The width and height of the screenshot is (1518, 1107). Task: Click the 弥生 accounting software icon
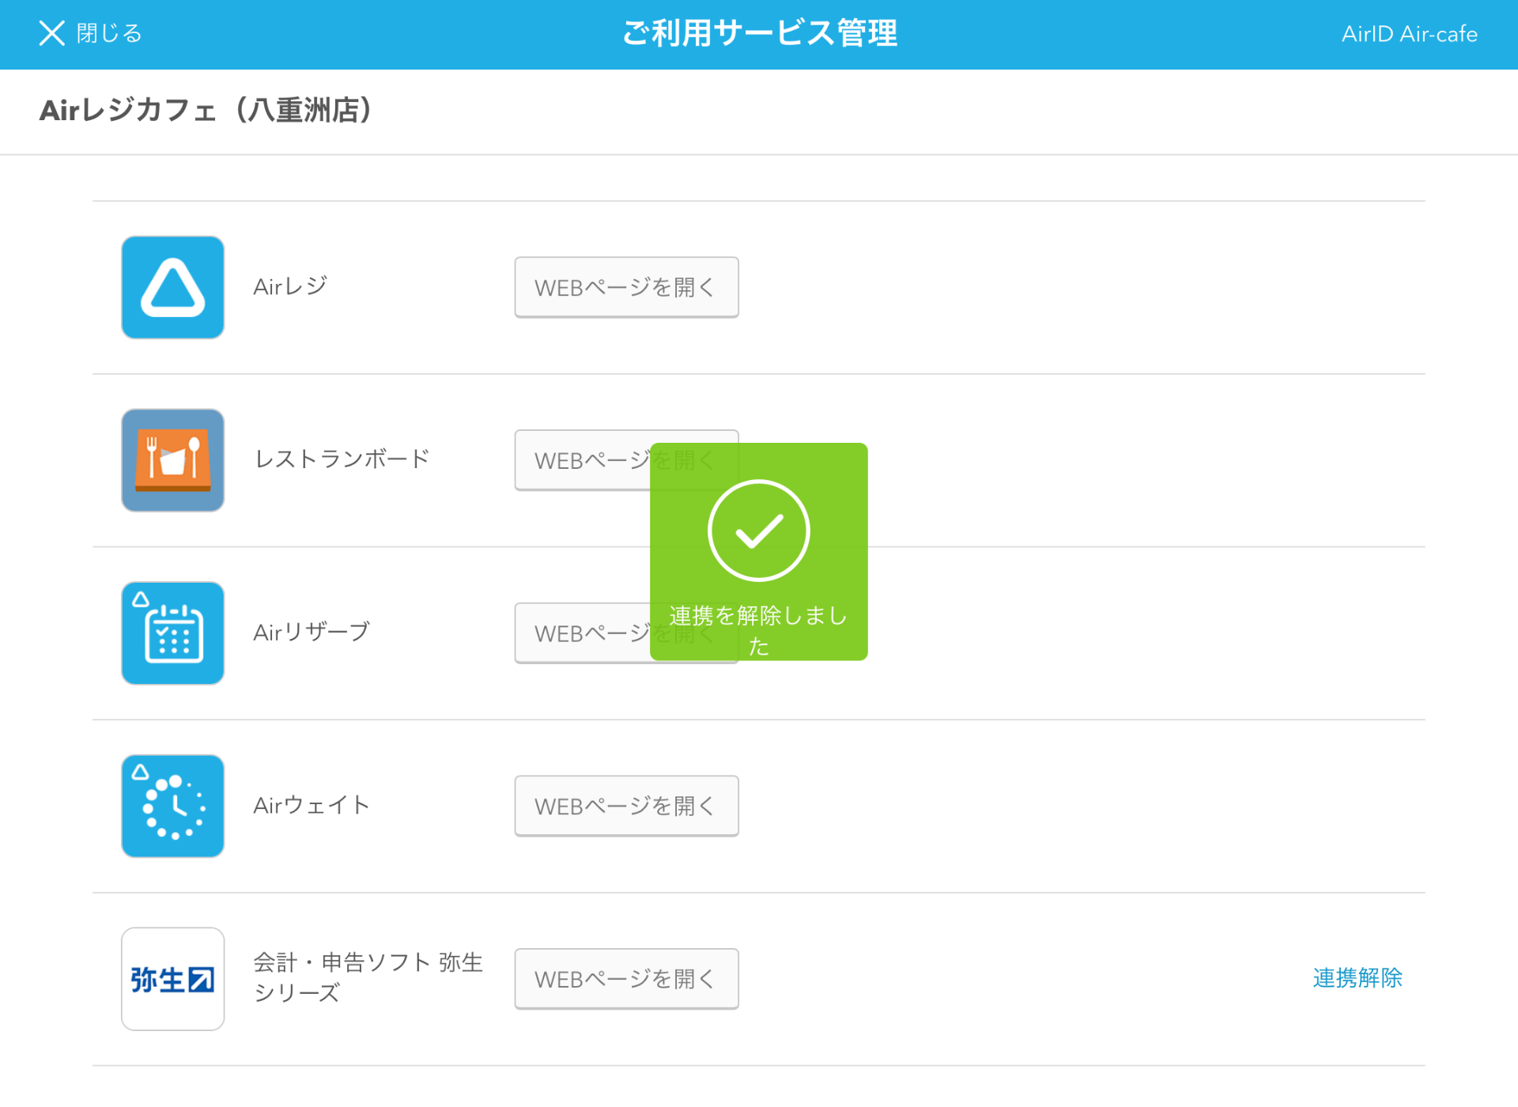(172, 979)
